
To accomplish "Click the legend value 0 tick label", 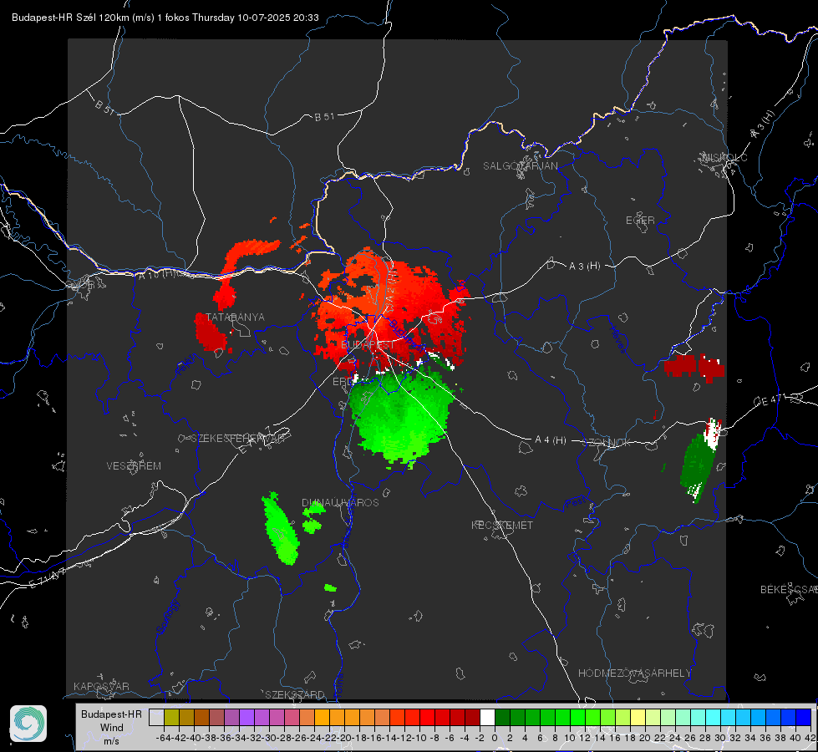I will [495, 738].
